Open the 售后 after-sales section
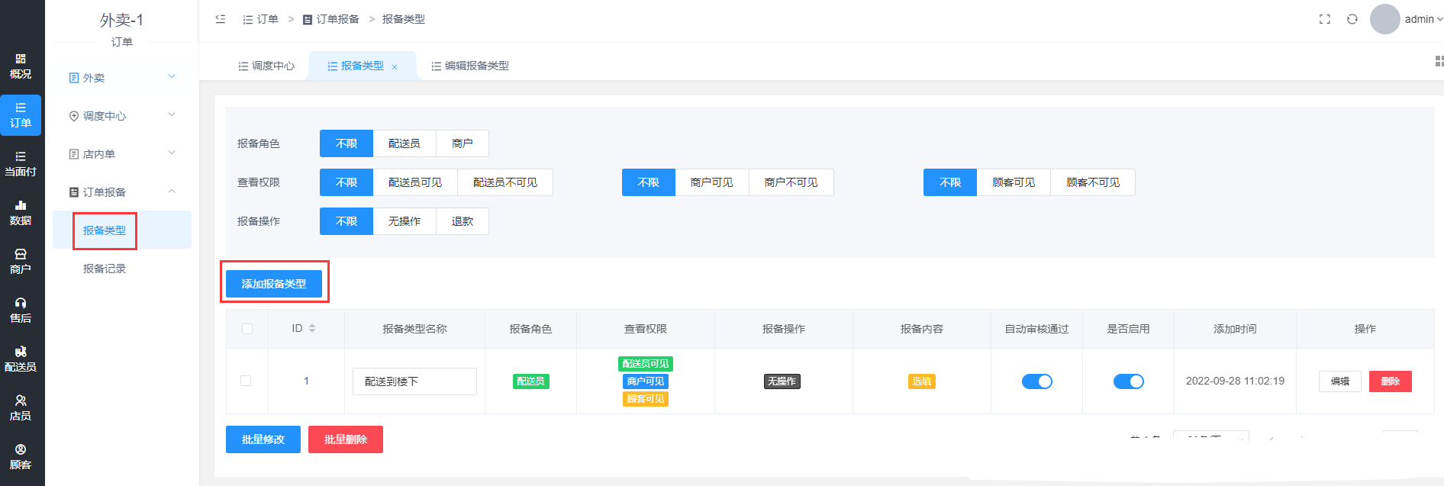 21,311
